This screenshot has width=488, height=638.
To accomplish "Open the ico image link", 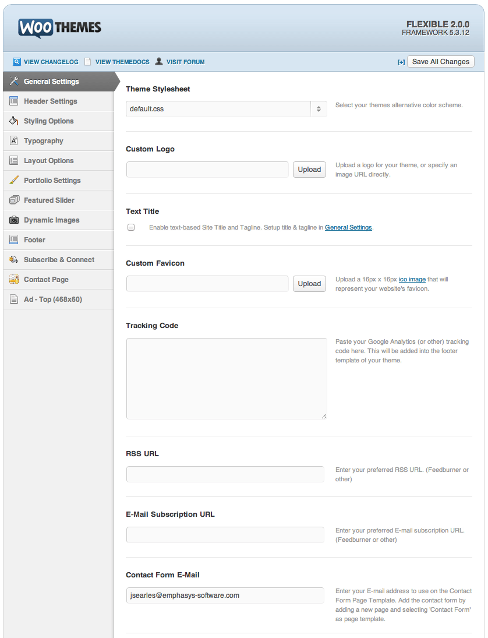I will pyautogui.click(x=412, y=280).
